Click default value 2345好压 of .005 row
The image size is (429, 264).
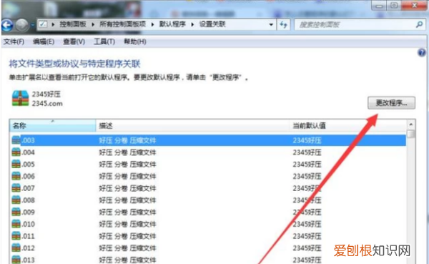point(307,165)
